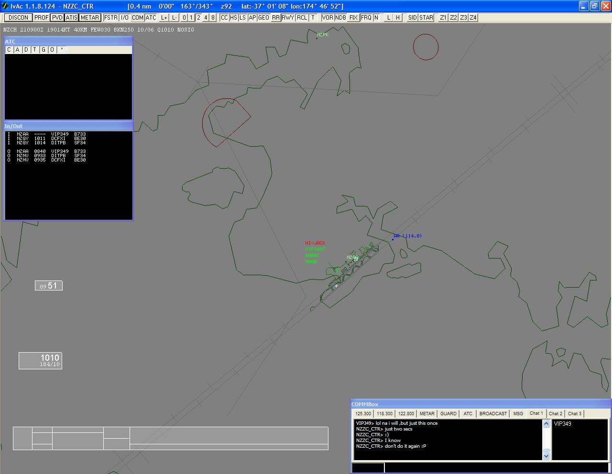This screenshot has width=612, height=474.
Task: Switch to Chat 2 tab in COMMBox
Action: click(x=555, y=414)
